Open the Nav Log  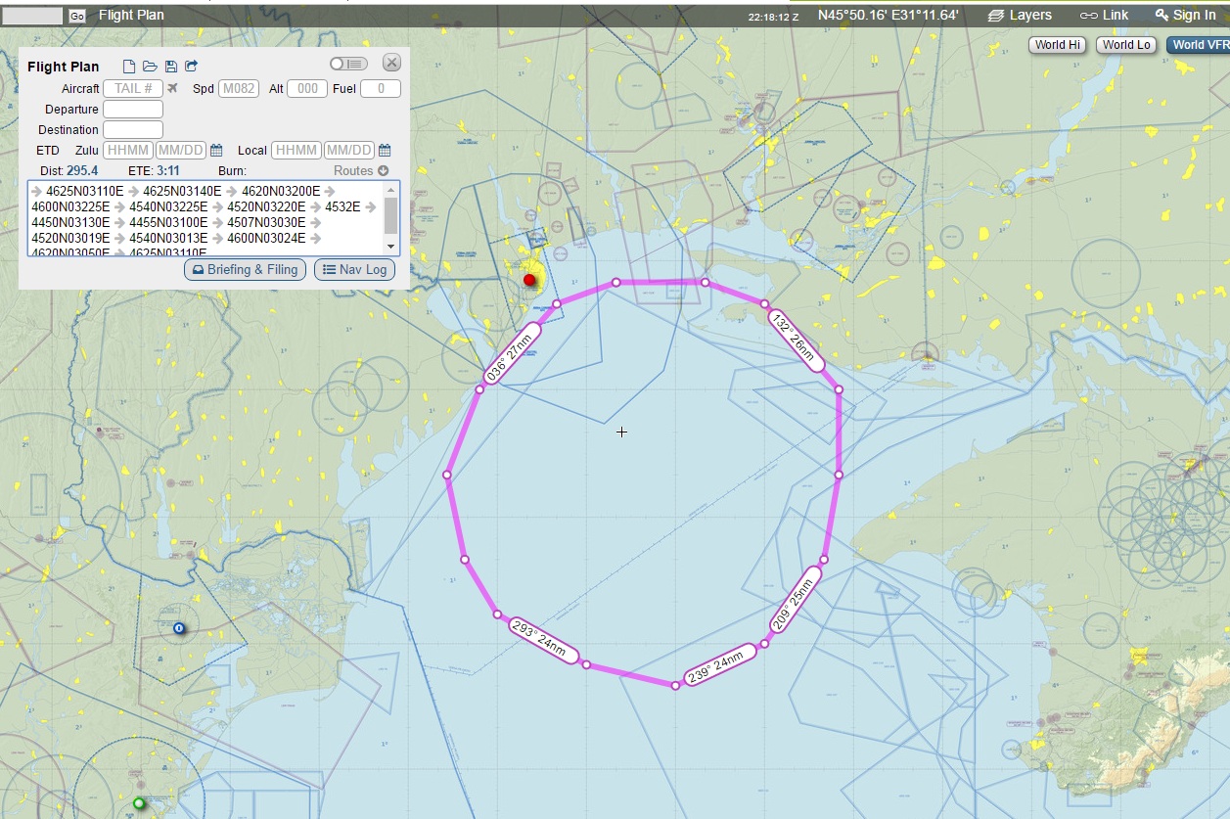click(354, 270)
